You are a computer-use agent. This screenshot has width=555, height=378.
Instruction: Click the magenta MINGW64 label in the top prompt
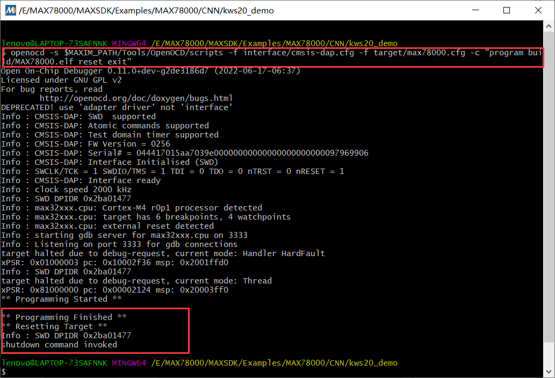click(129, 43)
